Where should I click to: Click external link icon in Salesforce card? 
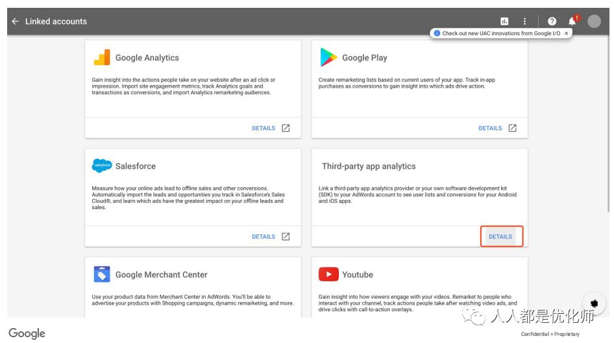(286, 236)
